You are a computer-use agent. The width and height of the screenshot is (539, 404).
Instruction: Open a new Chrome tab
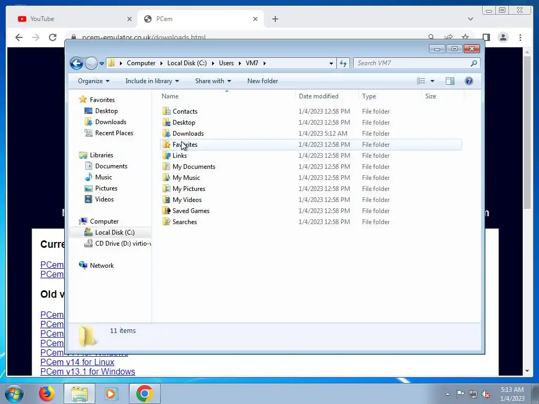[275, 19]
